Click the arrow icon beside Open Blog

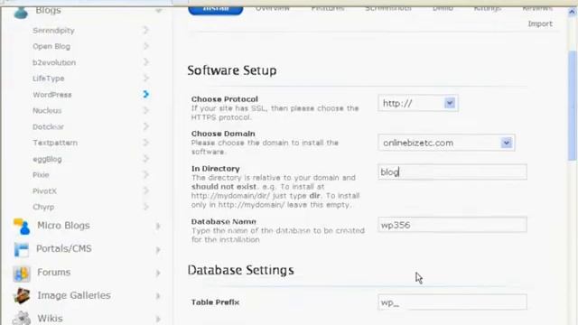point(146,46)
